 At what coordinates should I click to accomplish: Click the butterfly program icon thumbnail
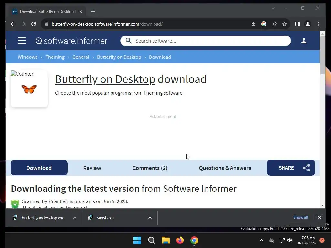(29, 89)
